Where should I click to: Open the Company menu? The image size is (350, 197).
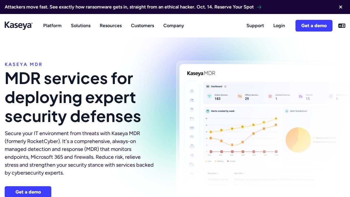174,26
